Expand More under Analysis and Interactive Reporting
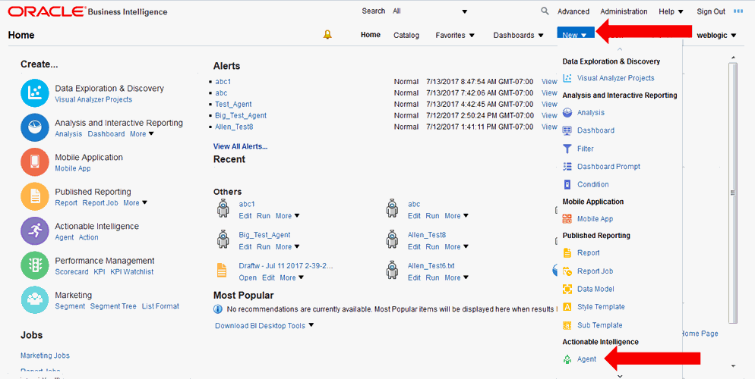The width and height of the screenshot is (755, 379). click(141, 134)
